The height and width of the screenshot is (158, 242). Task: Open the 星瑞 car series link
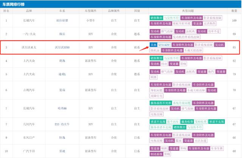(x=62, y=90)
